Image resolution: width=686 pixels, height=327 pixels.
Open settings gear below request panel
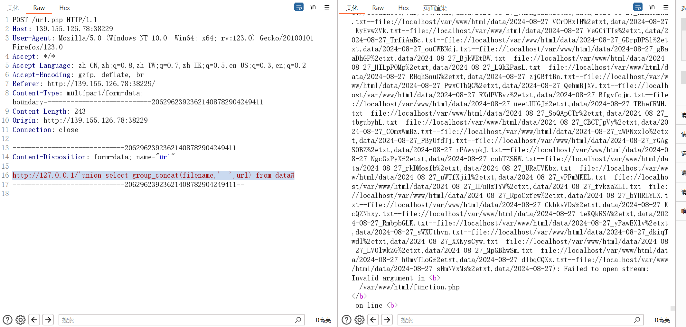pyautogui.click(x=21, y=320)
